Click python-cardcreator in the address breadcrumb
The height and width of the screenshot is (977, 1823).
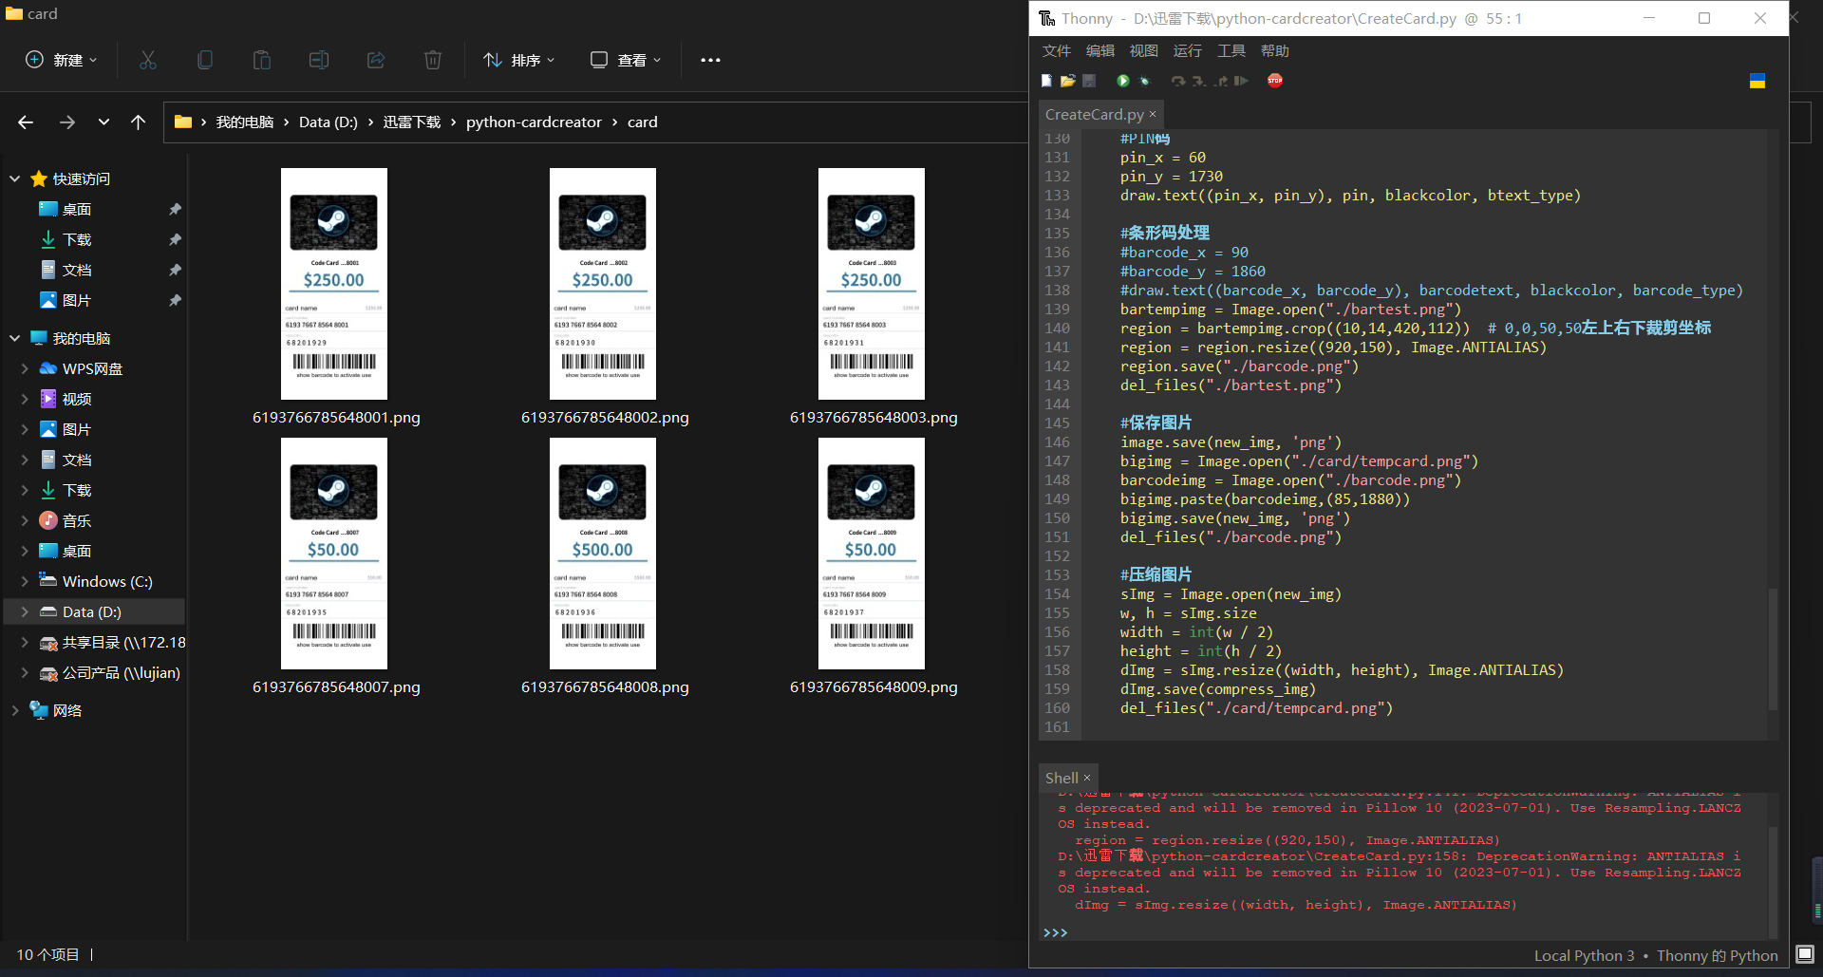tap(534, 122)
